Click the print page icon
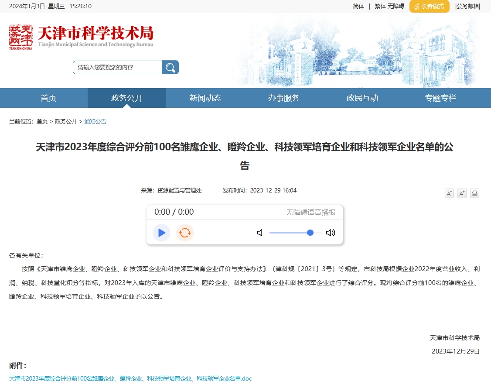Viewport: 491px width, 388px height. click(x=474, y=193)
